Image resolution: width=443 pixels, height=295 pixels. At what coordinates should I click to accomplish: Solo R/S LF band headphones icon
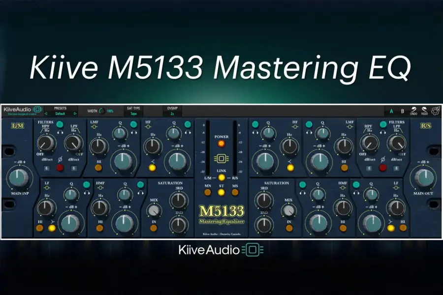356,193
